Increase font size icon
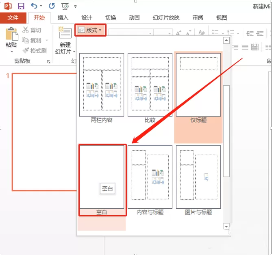 (x=178, y=32)
